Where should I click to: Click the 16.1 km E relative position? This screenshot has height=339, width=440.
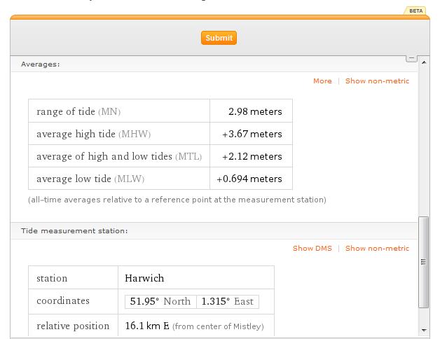pos(147,326)
